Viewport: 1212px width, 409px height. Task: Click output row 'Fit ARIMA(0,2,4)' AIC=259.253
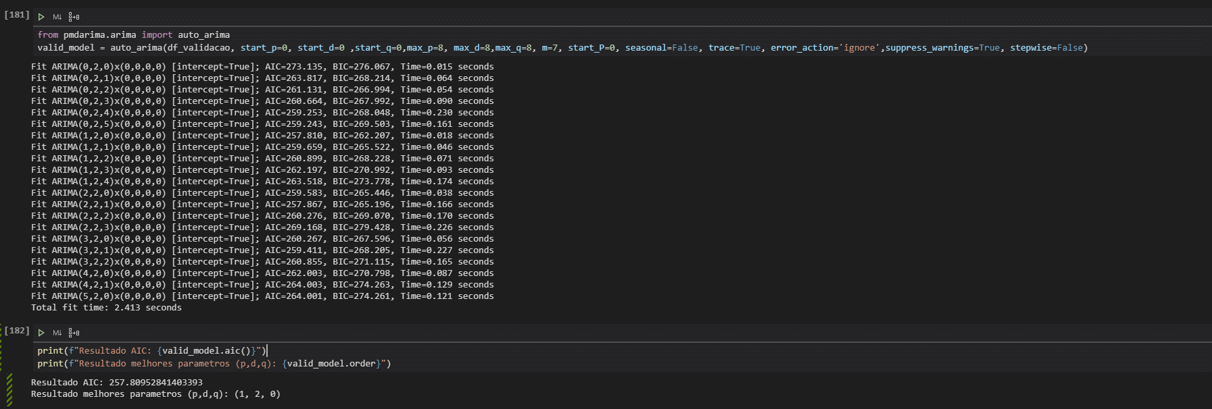coord(262,112)
